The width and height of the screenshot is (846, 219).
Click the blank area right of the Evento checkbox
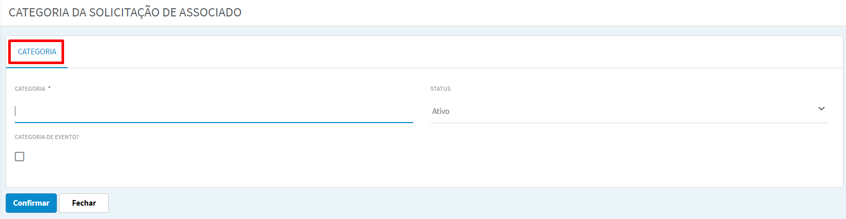pos(410,156)
